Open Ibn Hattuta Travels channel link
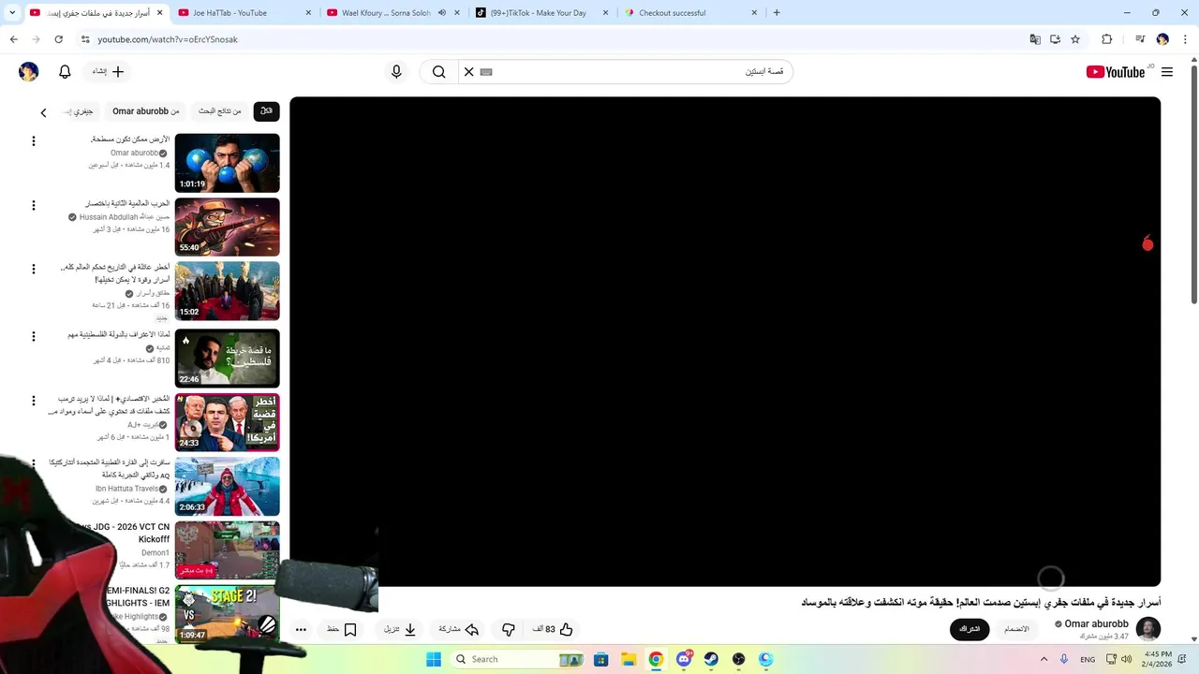The width and height of the screenshot is (1199, 674). 126,489
